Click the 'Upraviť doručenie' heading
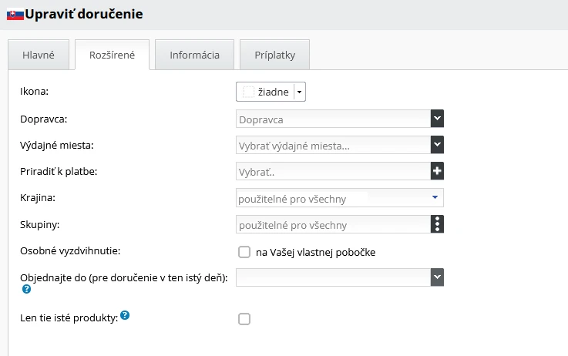The height and width of the screenshot is (356, 568). 84,14
